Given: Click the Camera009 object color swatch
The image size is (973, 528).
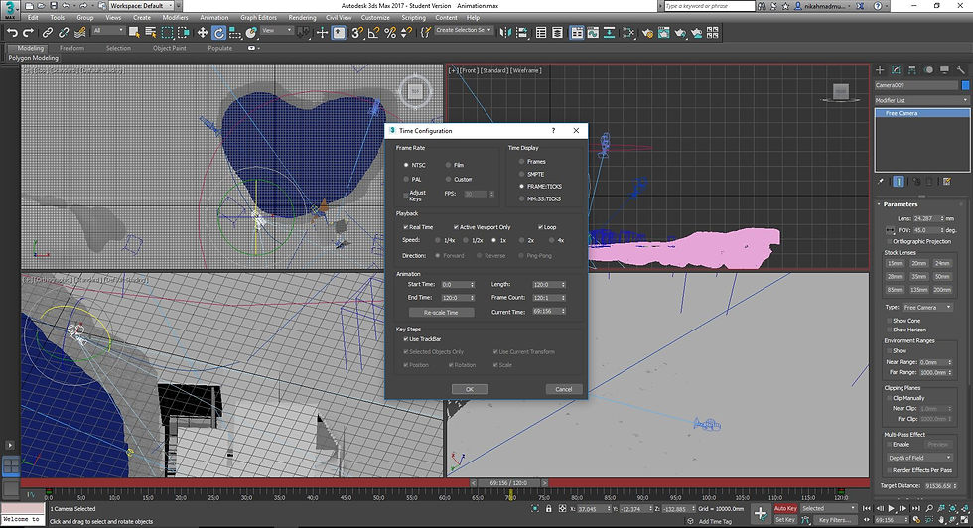Looking at the screenshot, I should (965, 85).
